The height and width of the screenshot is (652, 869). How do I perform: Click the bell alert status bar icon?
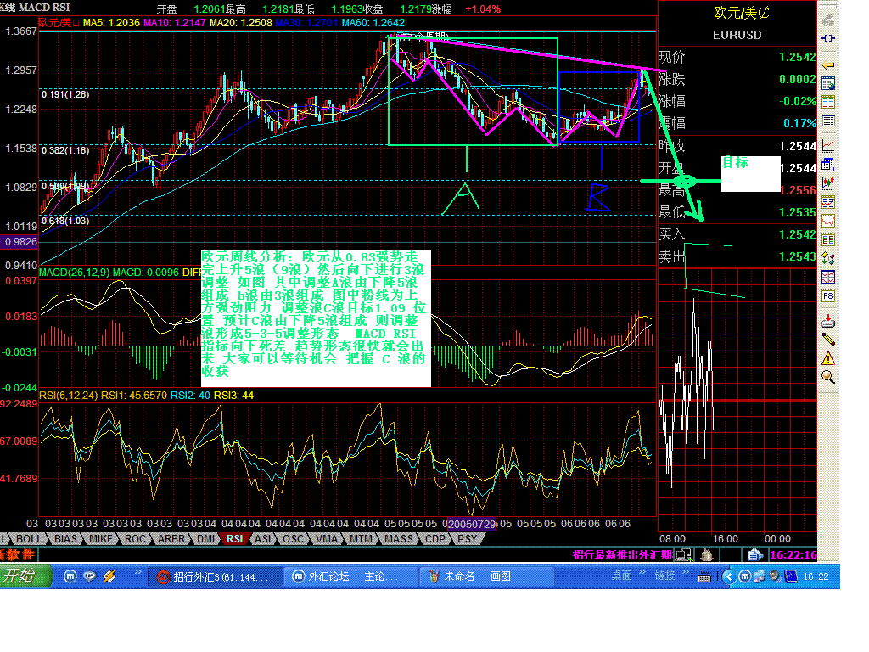click(707, 554)
